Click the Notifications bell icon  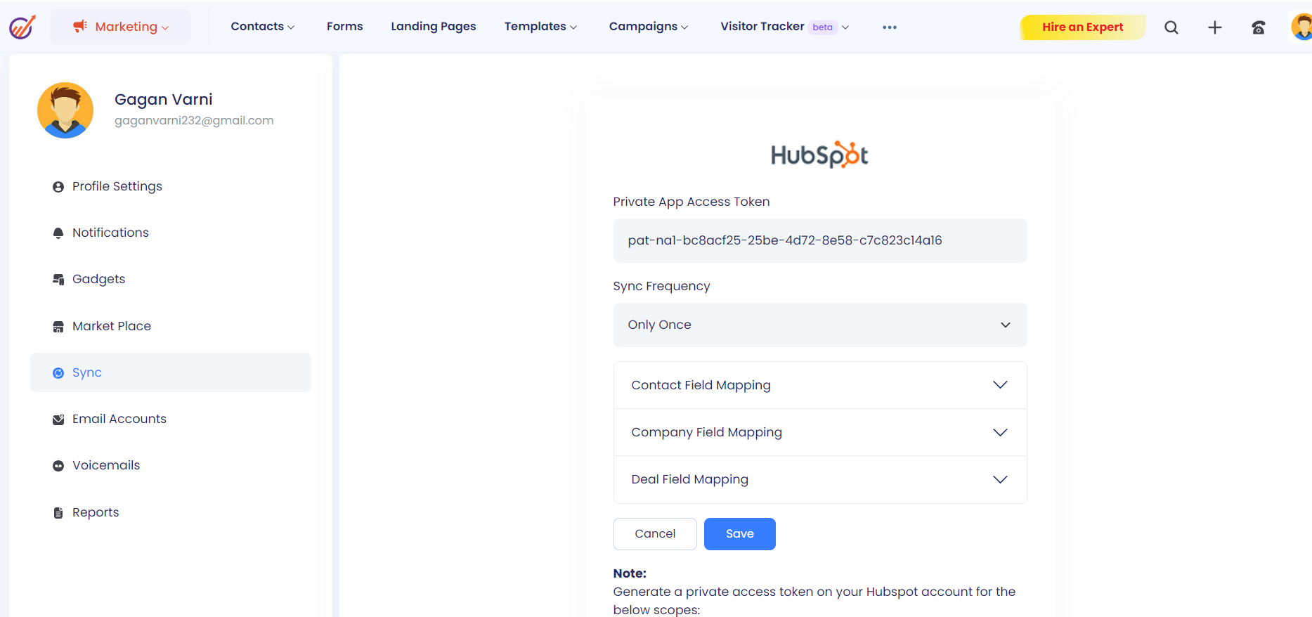click(58, 233)
